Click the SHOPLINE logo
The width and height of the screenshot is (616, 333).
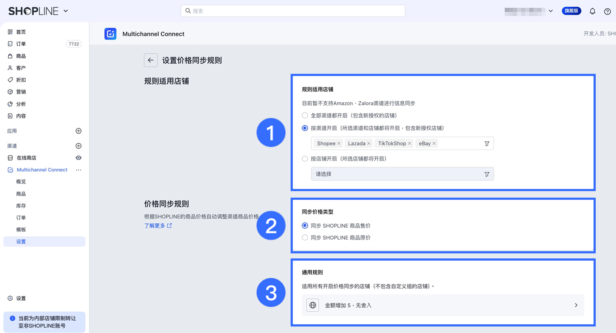tap(33, 11)
